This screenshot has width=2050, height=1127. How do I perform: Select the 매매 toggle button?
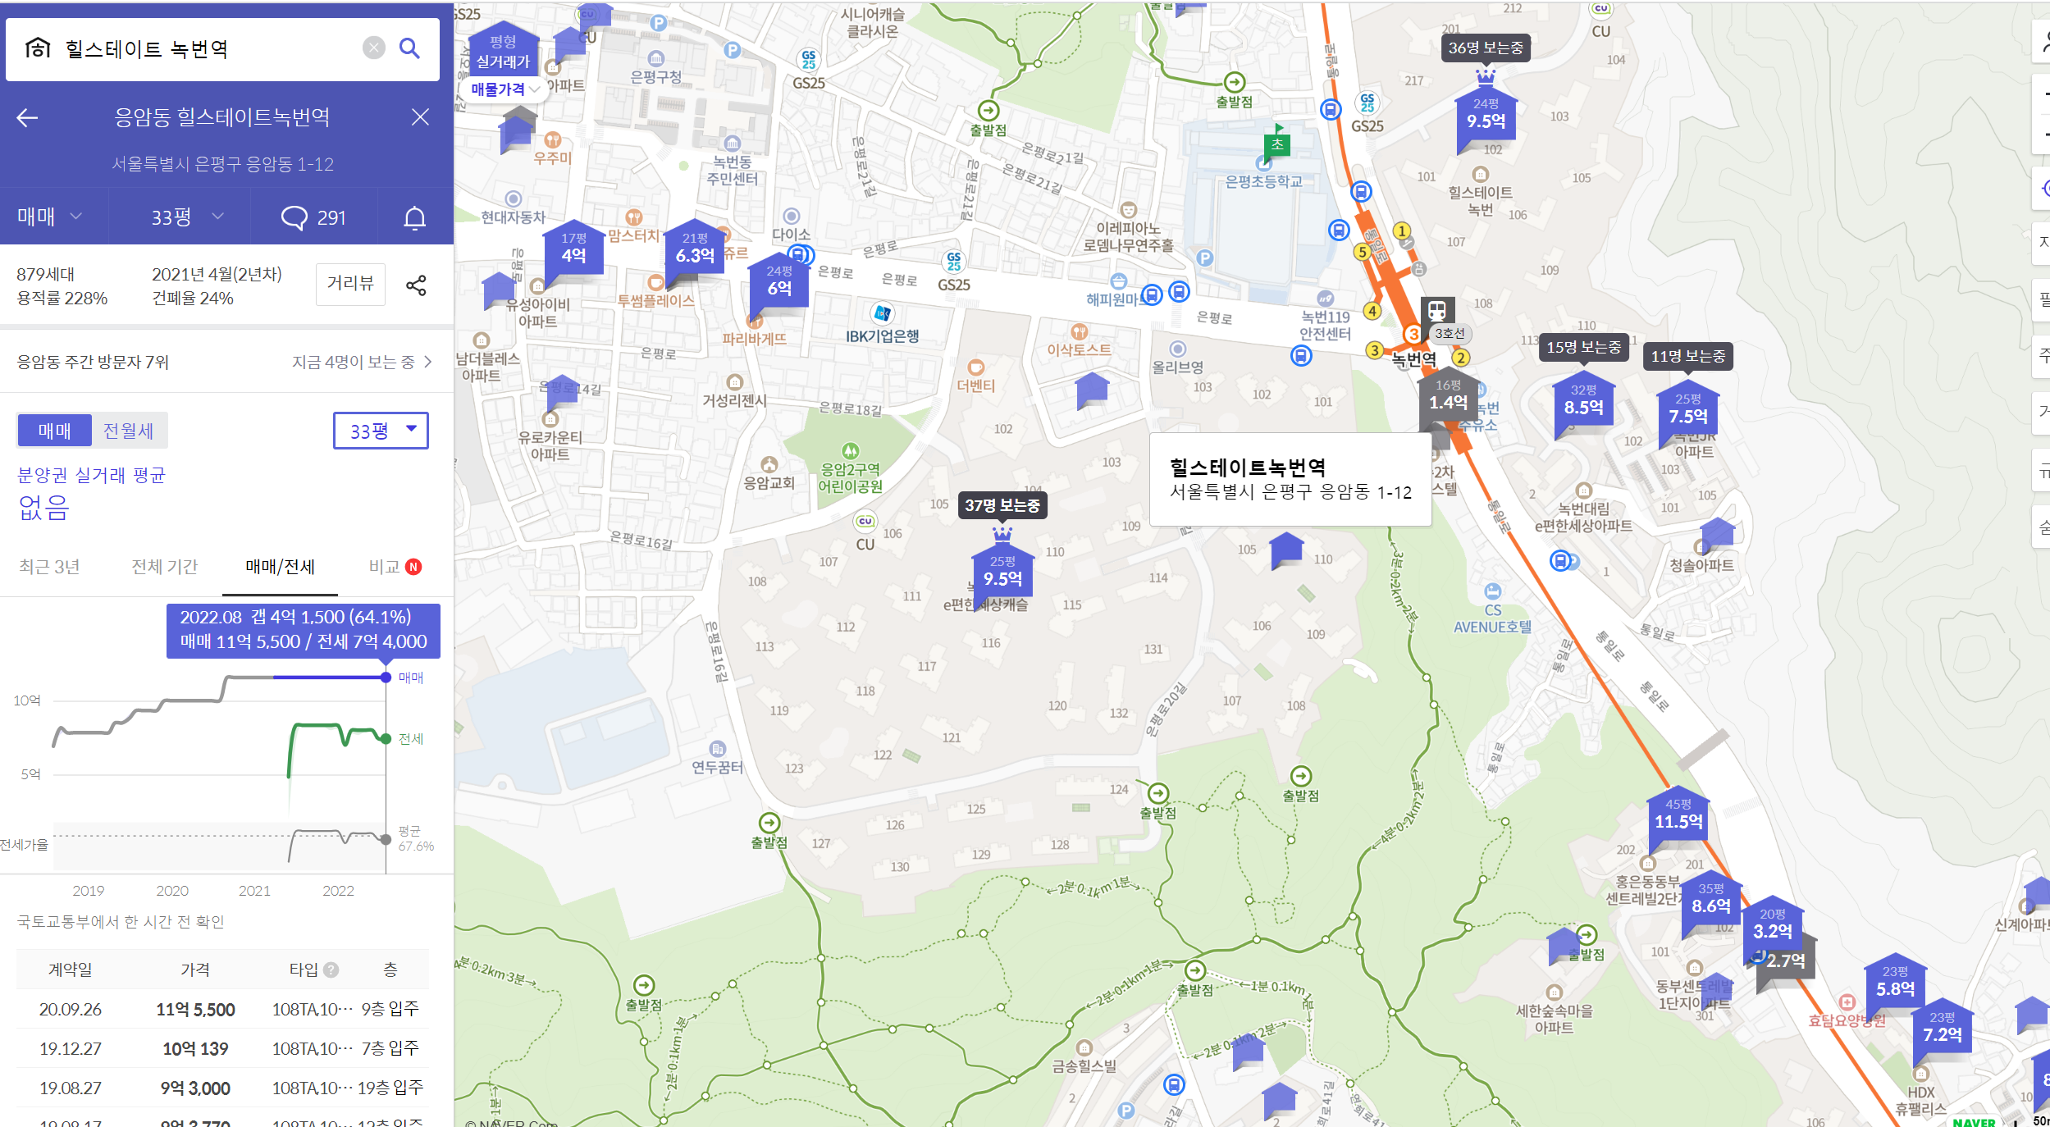tap(54, 431)
